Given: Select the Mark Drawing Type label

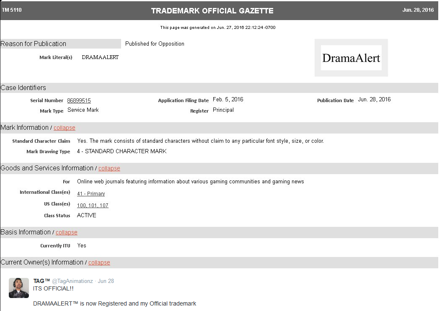Looking at the screenshot, I should pos(48,152).
